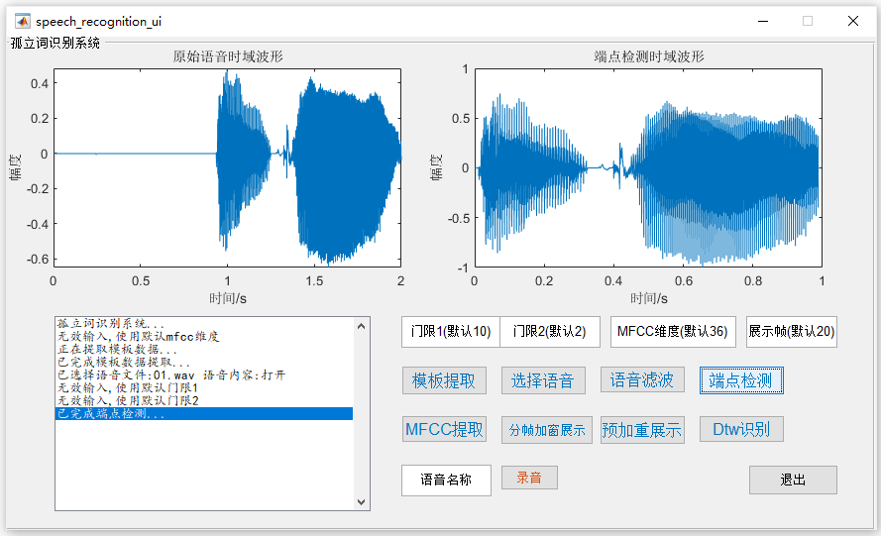Select log line 无效输入,使用默认mfcc维度
This screenshot has width=881, height=536.
(204, 337)
